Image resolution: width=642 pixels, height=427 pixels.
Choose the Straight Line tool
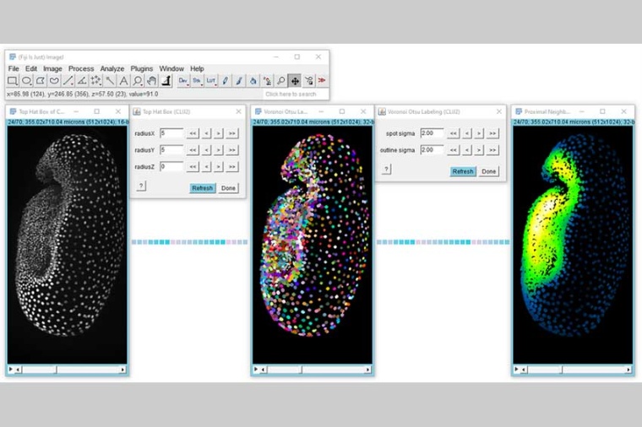click(x=68, y=81)
